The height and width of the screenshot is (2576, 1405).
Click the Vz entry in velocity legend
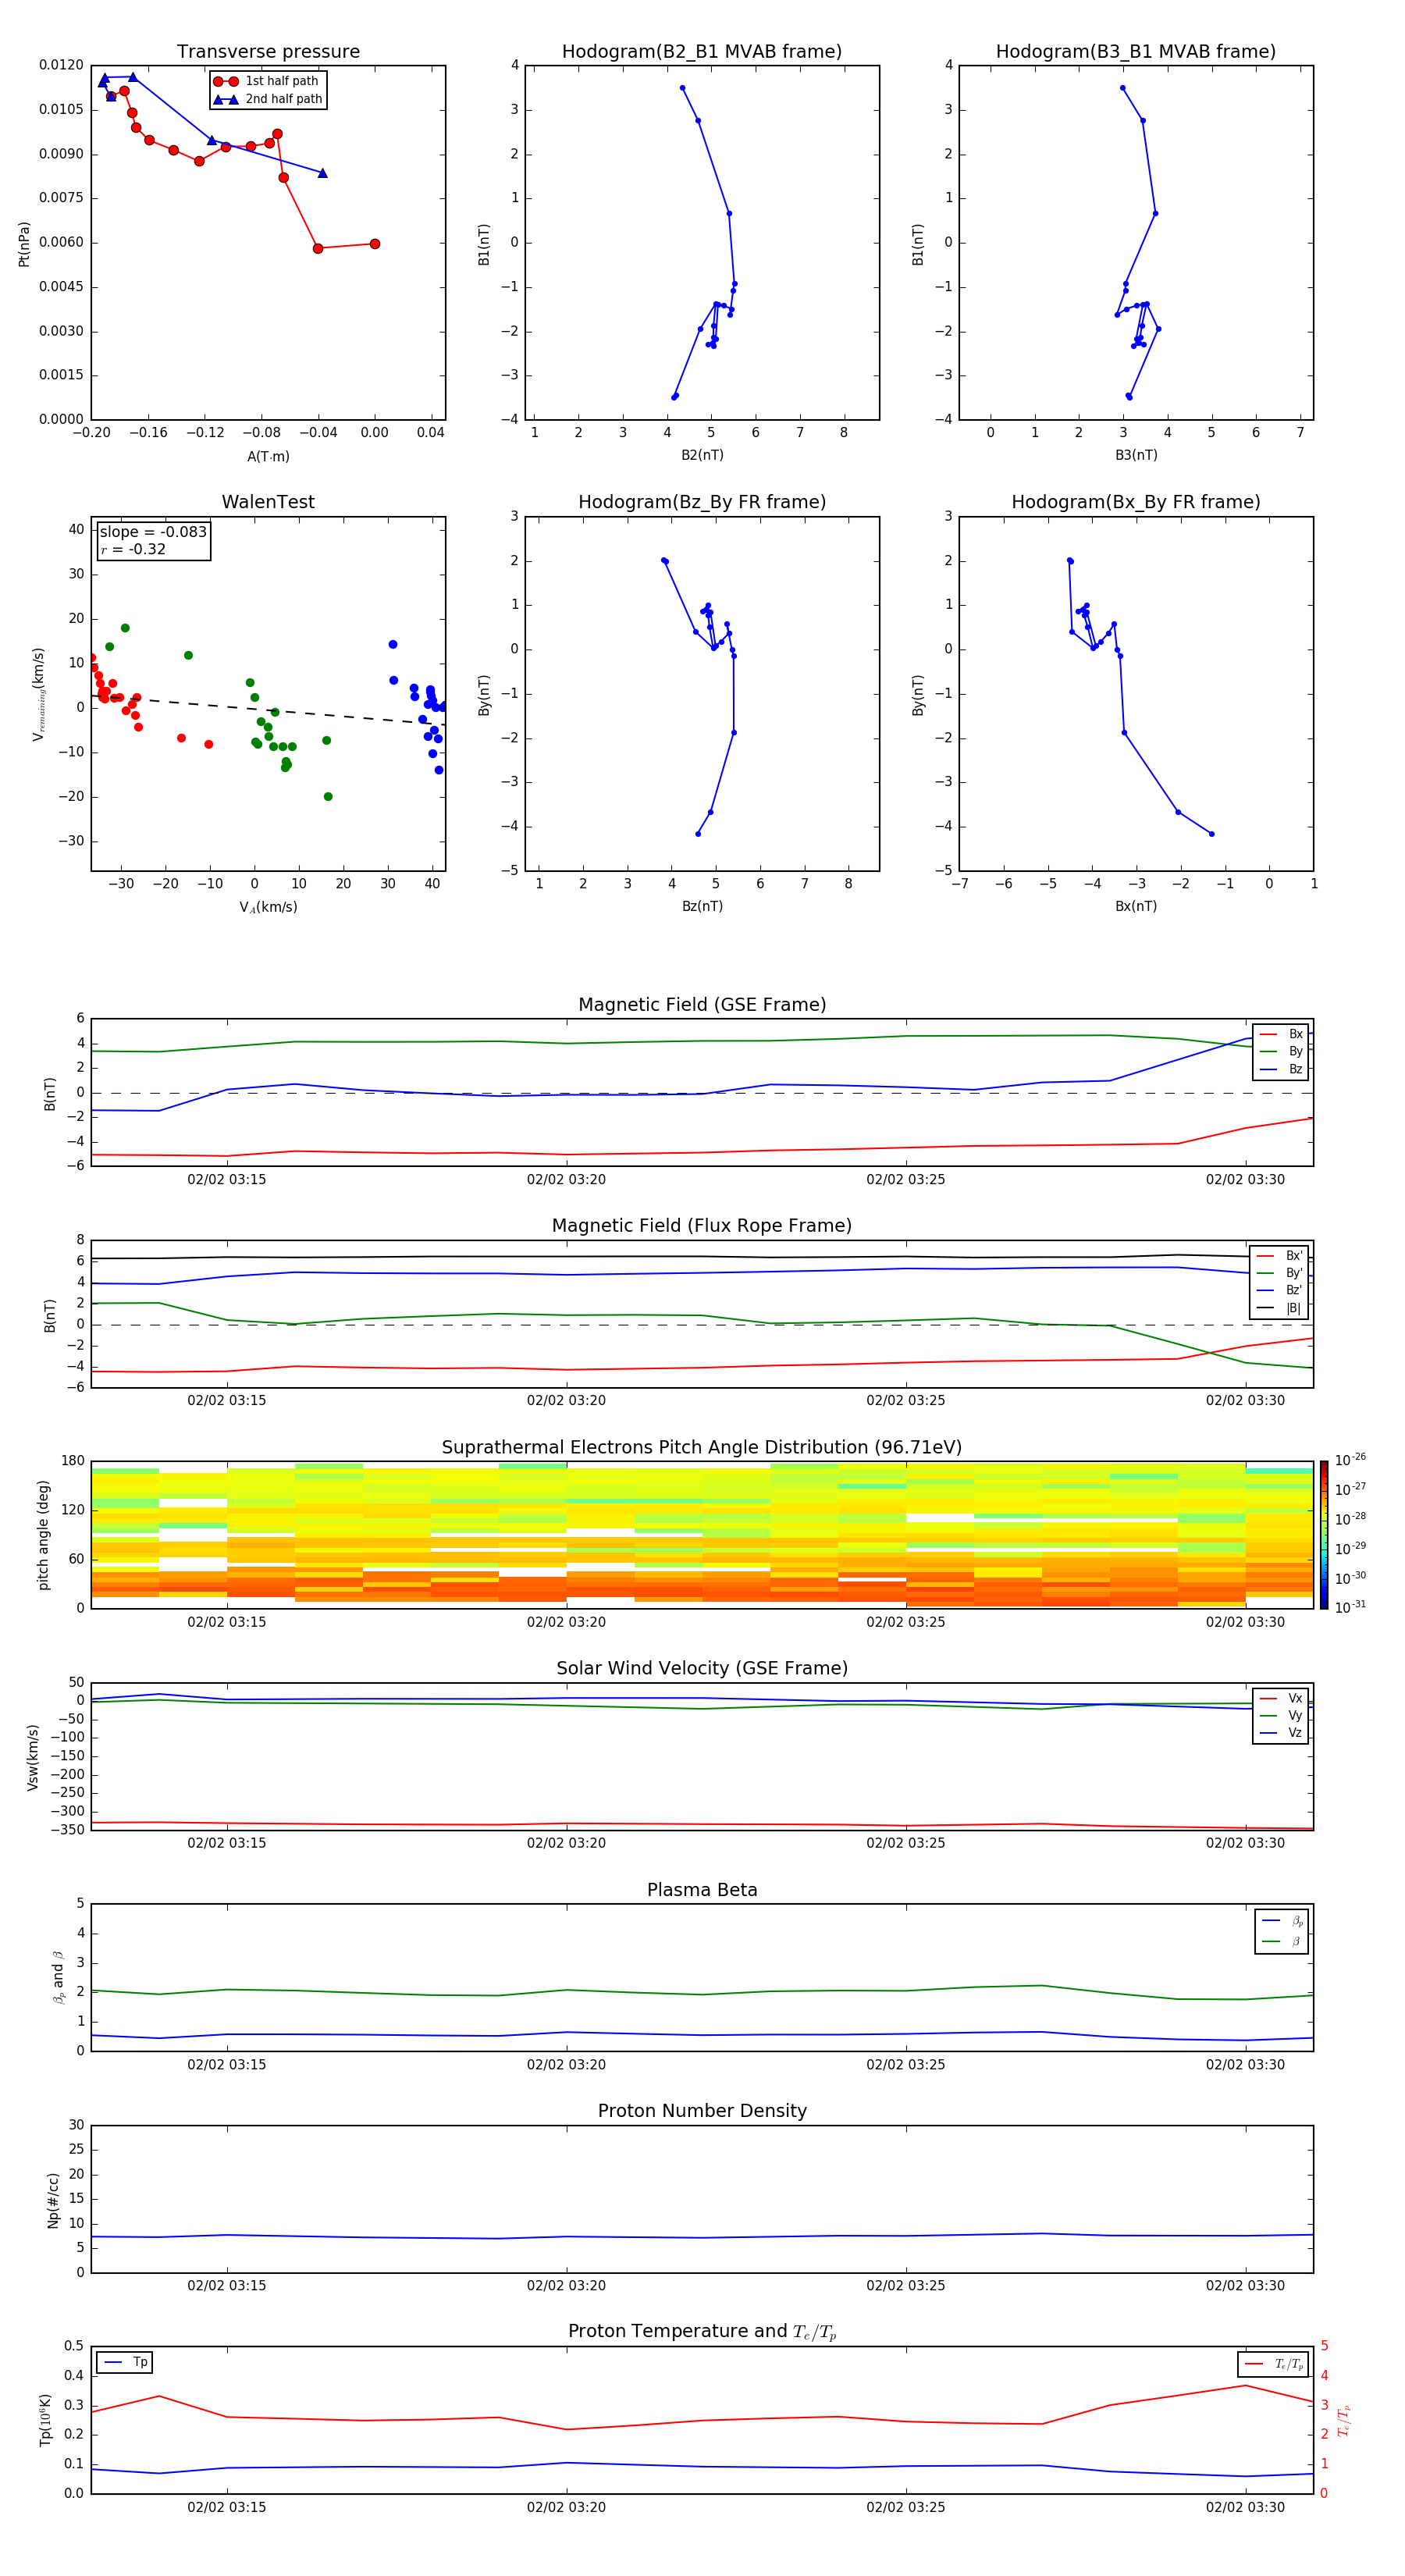[1281, 1733]
